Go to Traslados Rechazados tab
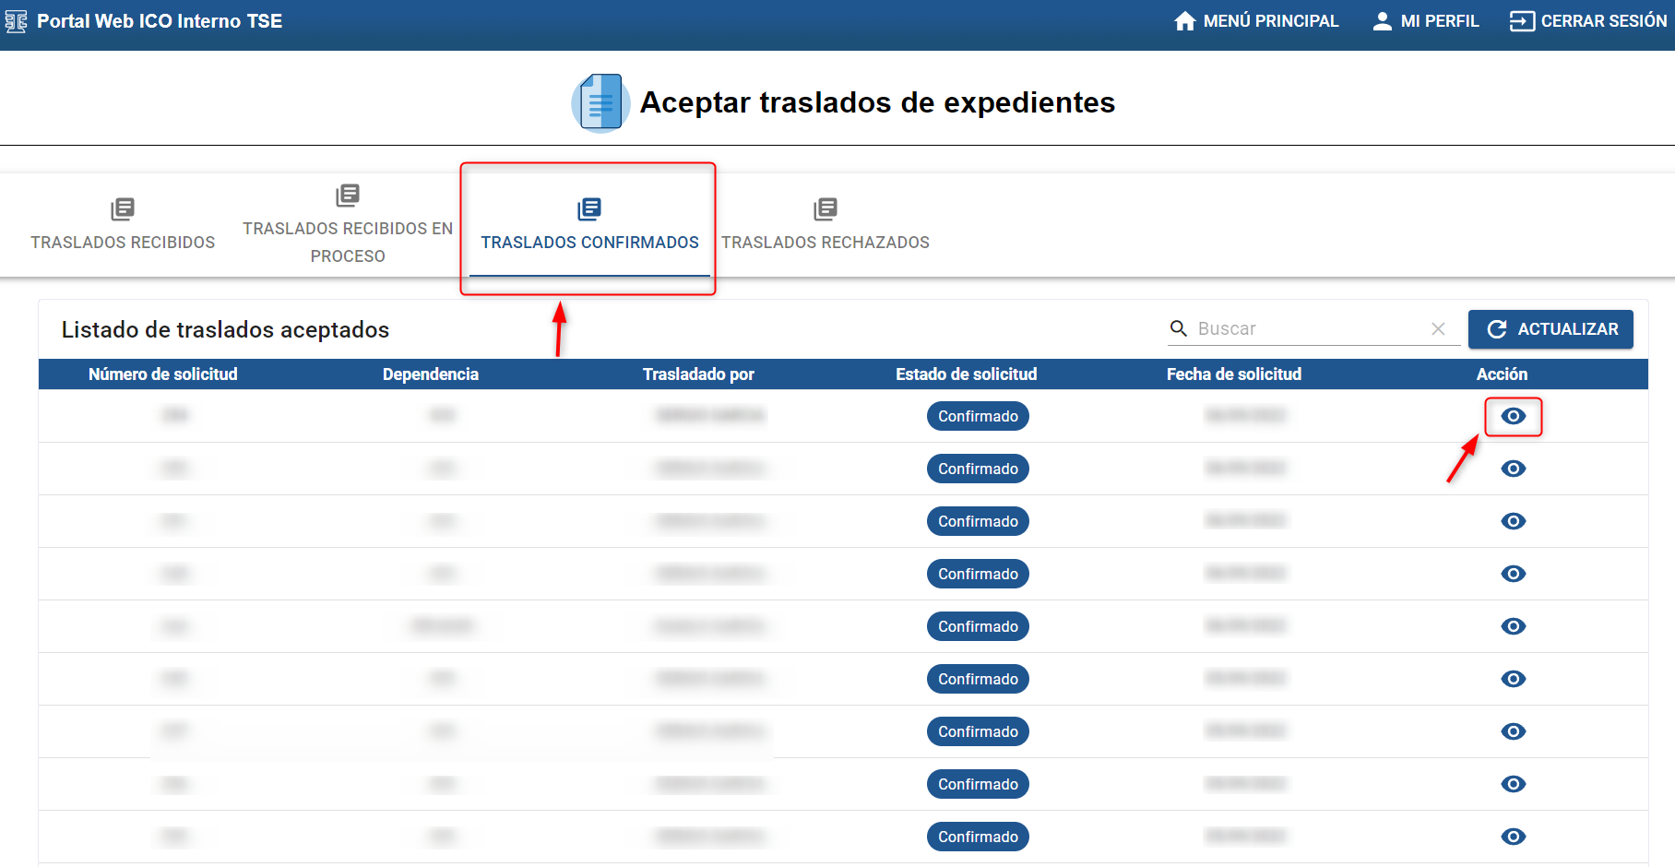 [825, 224]
